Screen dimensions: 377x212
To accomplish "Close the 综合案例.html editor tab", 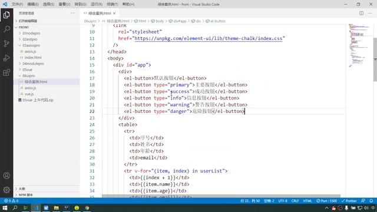I will pyautogui.click(x=114, y=13).
